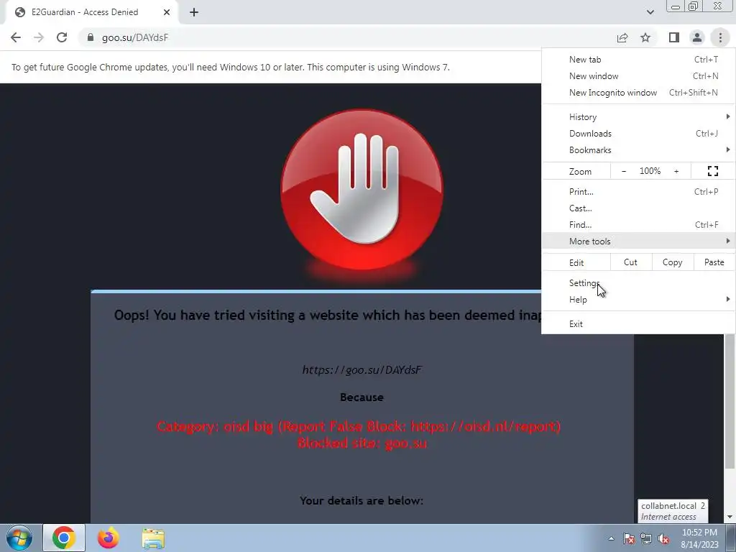Click the 'Blocked site: goo.su' text
Image resolution: width=736 pixels, height=552 pixels.
tap(362, 443)
